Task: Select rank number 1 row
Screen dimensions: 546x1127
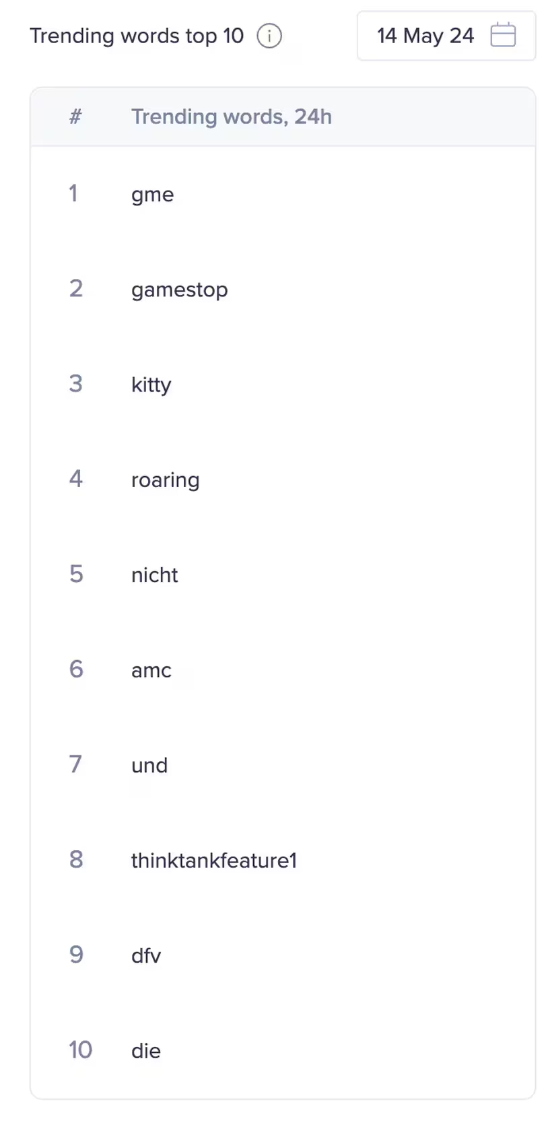Action: coord(283,194)
